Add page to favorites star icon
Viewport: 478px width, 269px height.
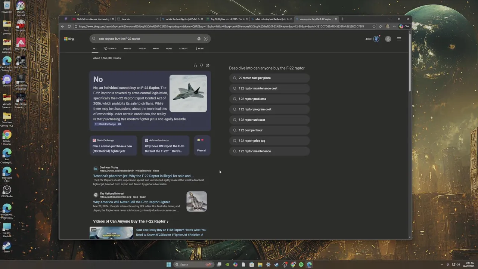[x=374, y=27]
